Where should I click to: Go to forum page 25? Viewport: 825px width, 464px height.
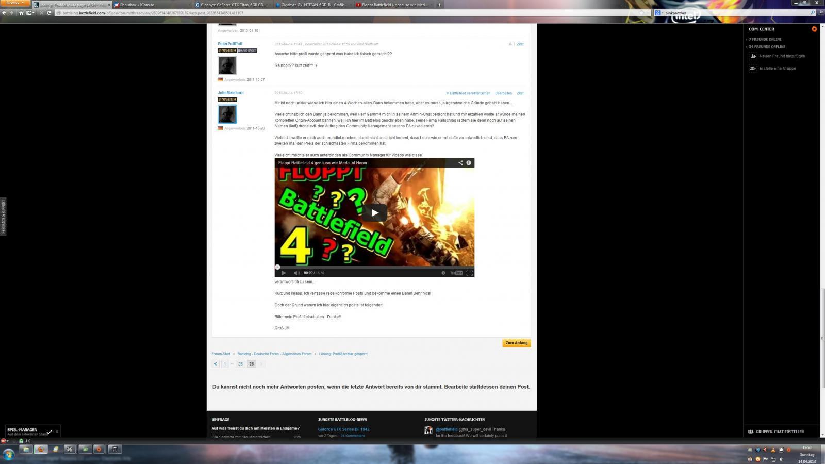point(240,363)
